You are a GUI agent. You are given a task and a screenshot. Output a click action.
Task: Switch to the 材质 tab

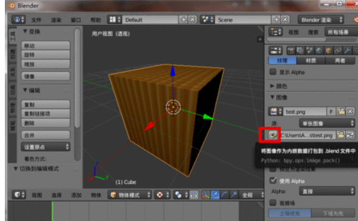[x=311, y=60]
